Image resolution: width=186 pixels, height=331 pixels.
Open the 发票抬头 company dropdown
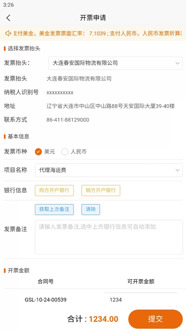115,63
